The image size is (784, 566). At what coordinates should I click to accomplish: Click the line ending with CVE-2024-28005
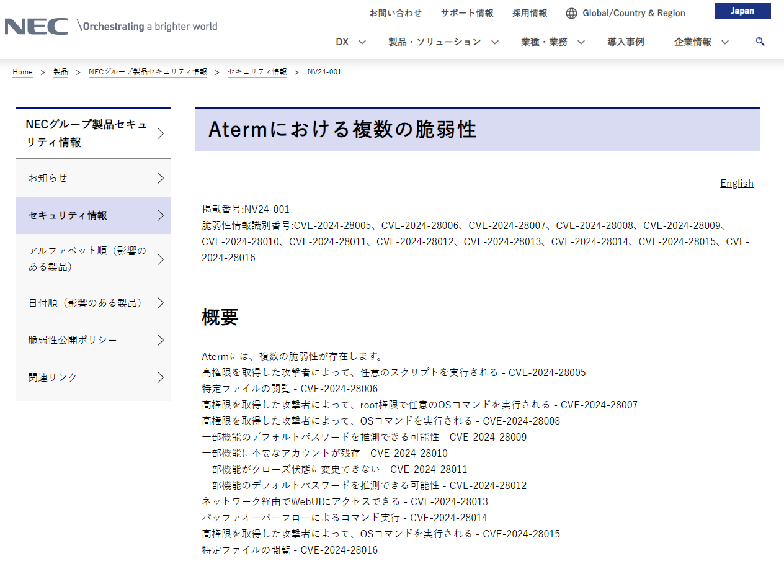[394, 372]
